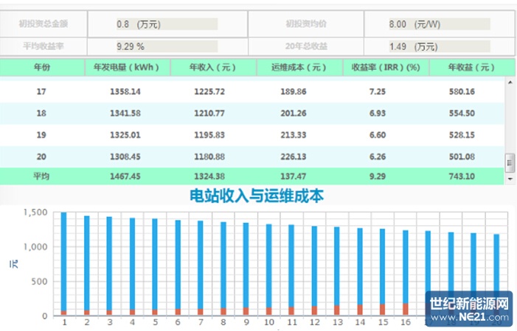Click the 年发电量 (kWh) column header
This screenshot has height=331, width=517.
(128, 68)
